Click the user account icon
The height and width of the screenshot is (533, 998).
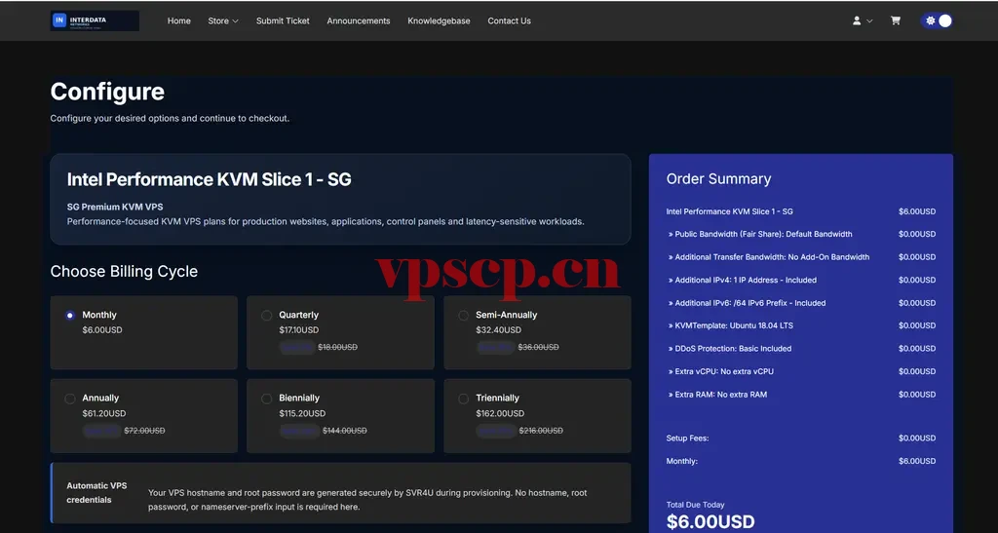(857, 20)
